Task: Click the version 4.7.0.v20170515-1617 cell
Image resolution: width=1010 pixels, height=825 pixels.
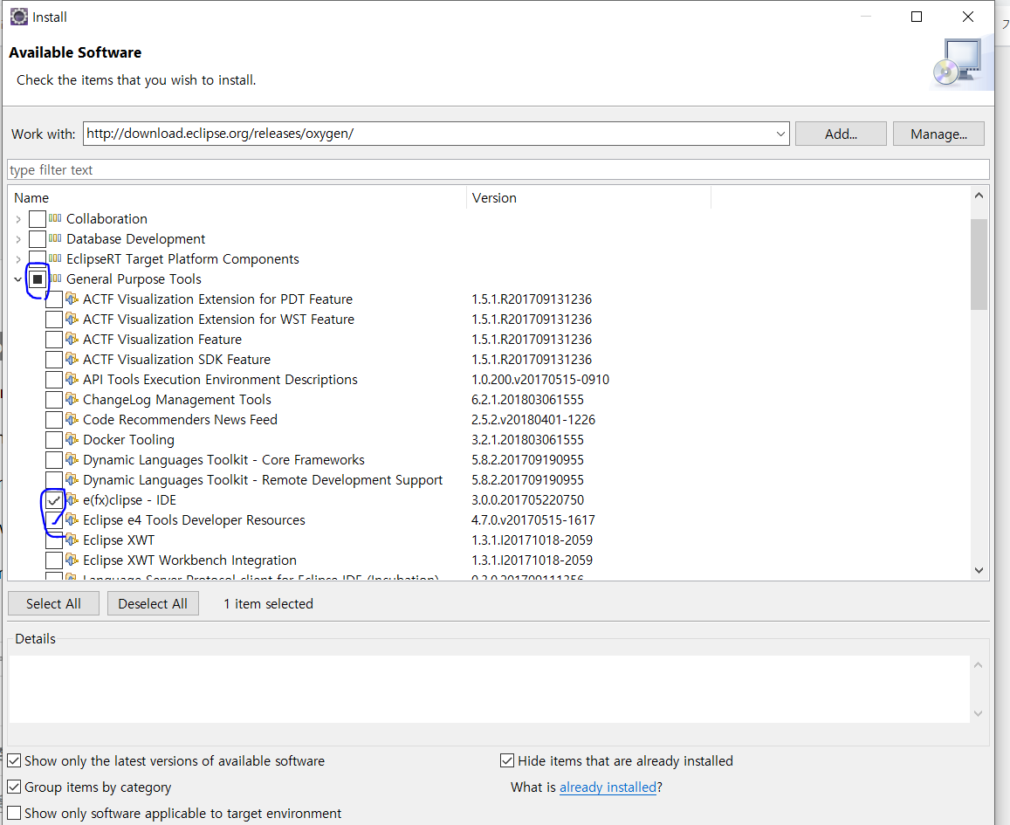Action: point(533,519)
